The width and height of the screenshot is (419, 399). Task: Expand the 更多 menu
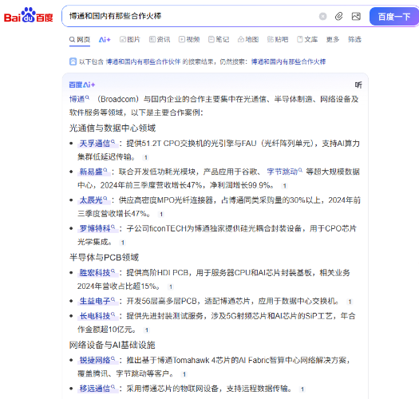333,40
